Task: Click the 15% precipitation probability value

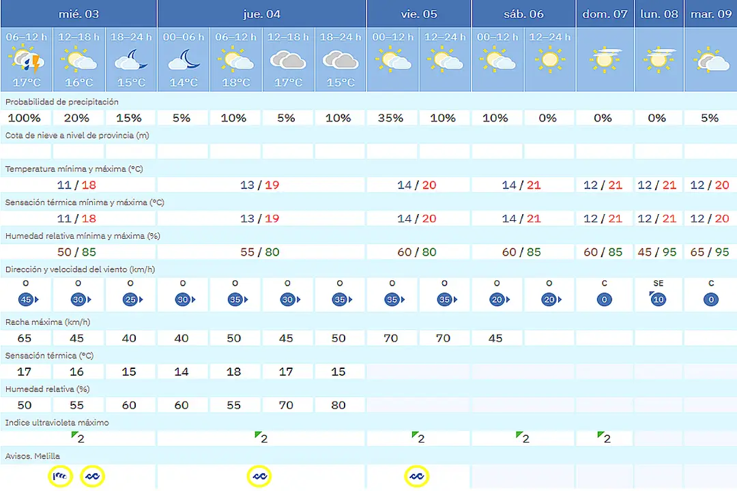Action: point(129,118)
